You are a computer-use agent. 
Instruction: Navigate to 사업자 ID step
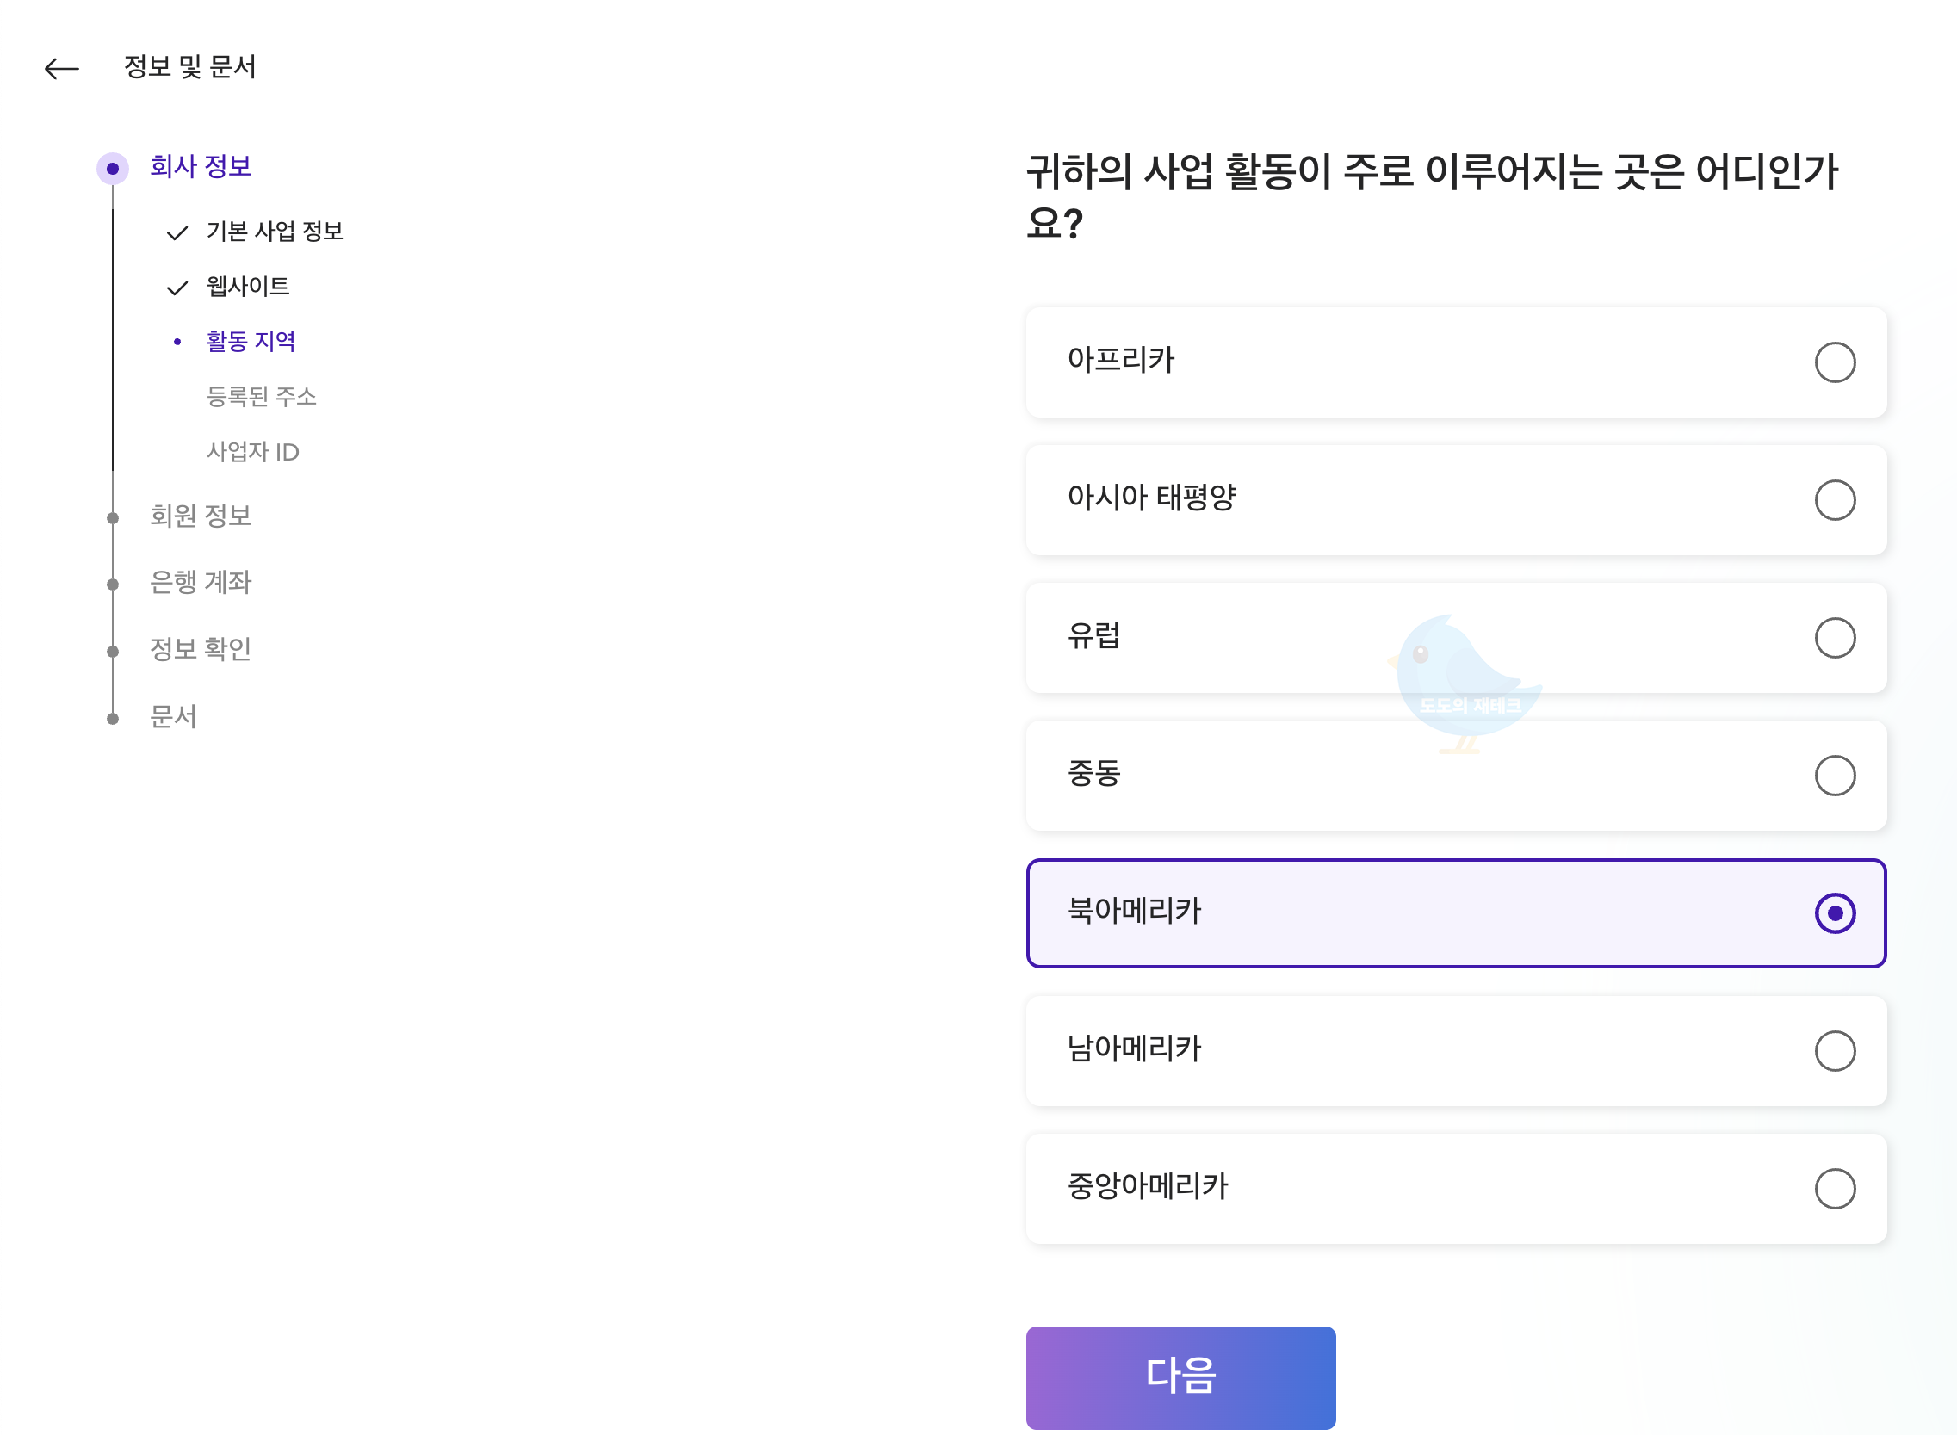tap(254, 452)
